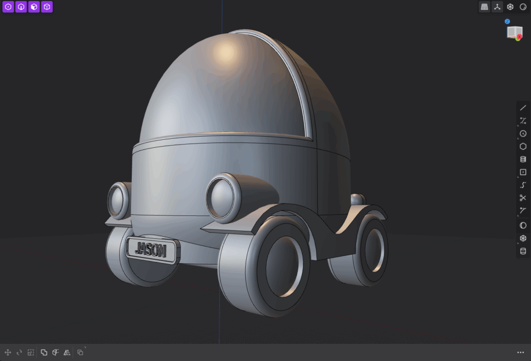Click the Rotate command icon
The image size is (531, 361).
(19, 353)
